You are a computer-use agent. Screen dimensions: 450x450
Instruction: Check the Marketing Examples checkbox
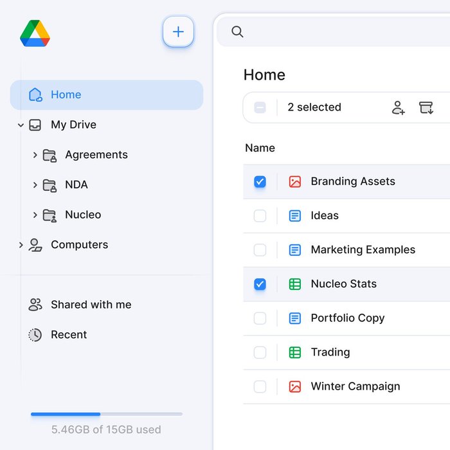(260, 250)
